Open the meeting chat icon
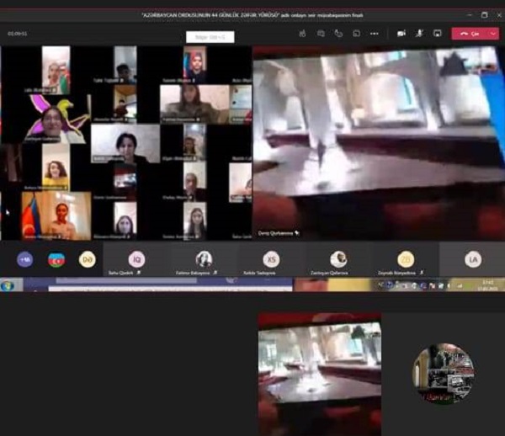Viewport: 505px width, 436px height. click(321, 34)
